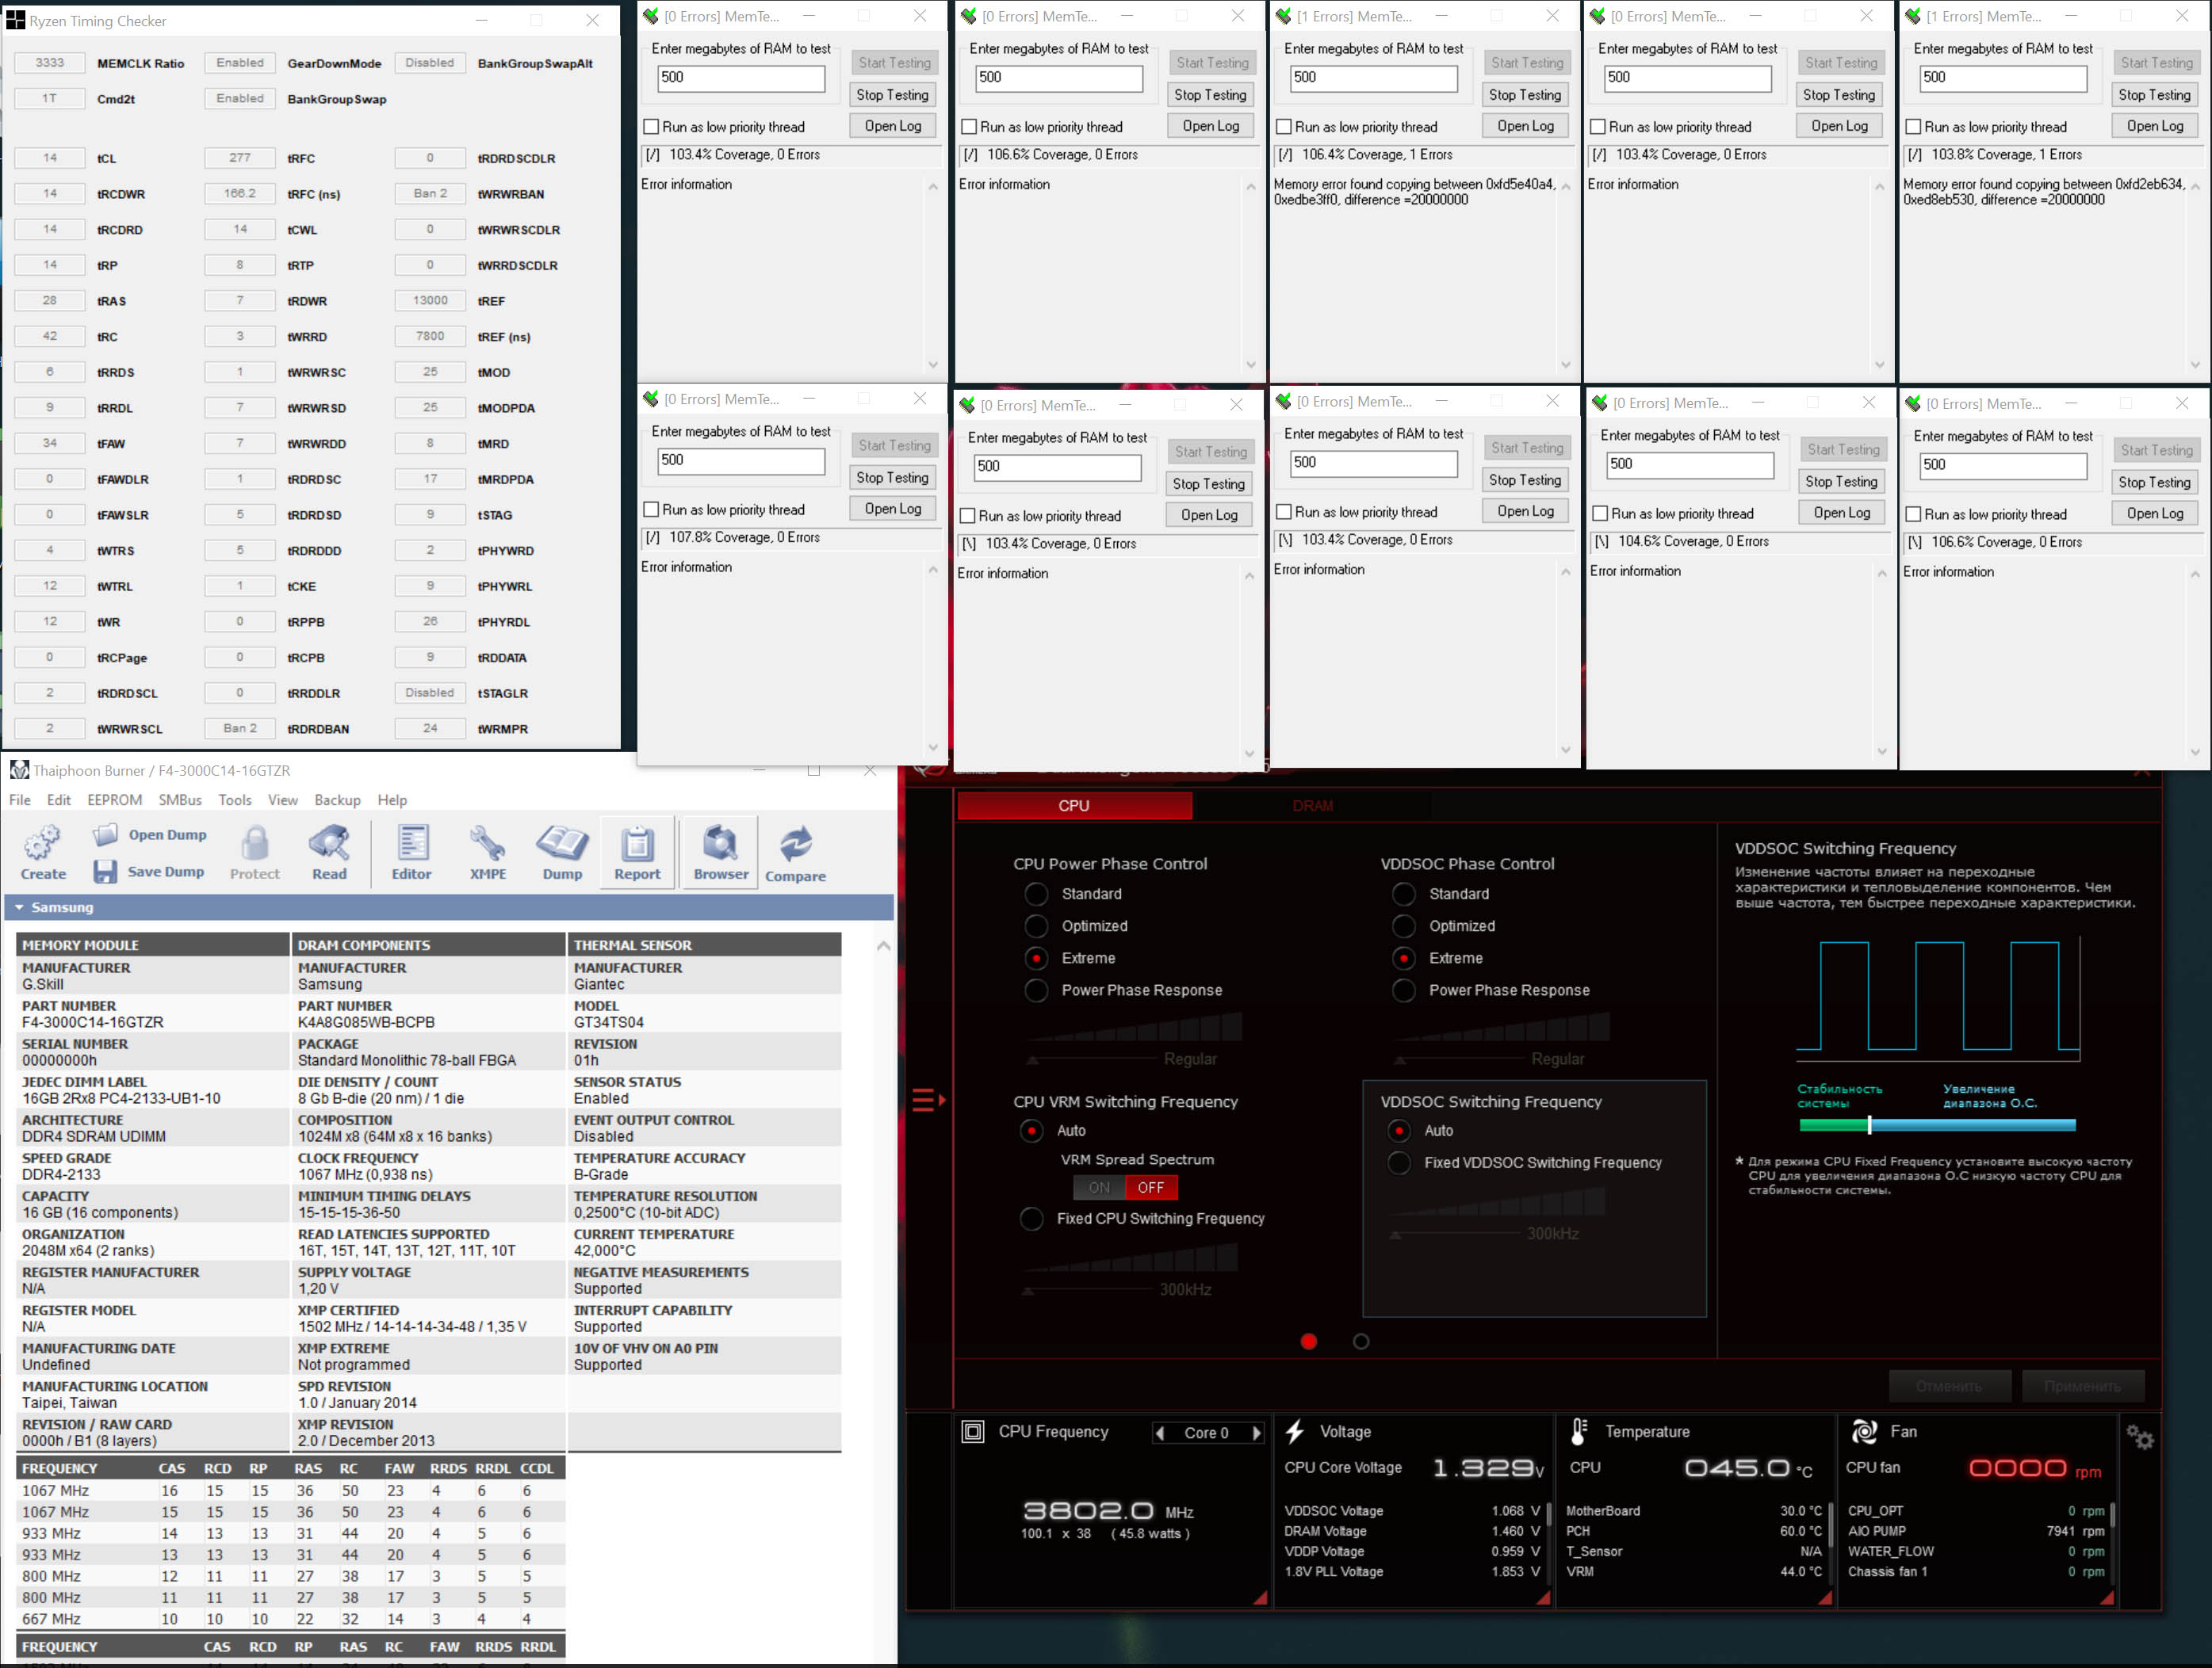
Task: Click Open Log in top-right MemTest window
Action: coord(2154,126)
